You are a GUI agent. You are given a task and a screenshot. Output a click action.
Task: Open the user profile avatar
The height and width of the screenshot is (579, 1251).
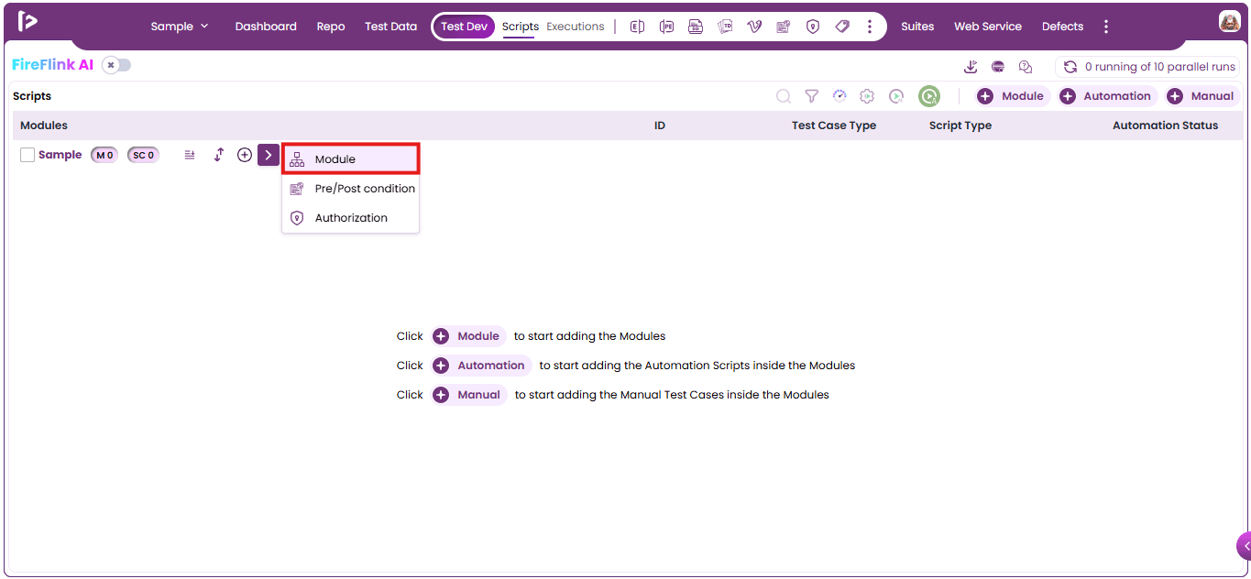coord(1230,22)
